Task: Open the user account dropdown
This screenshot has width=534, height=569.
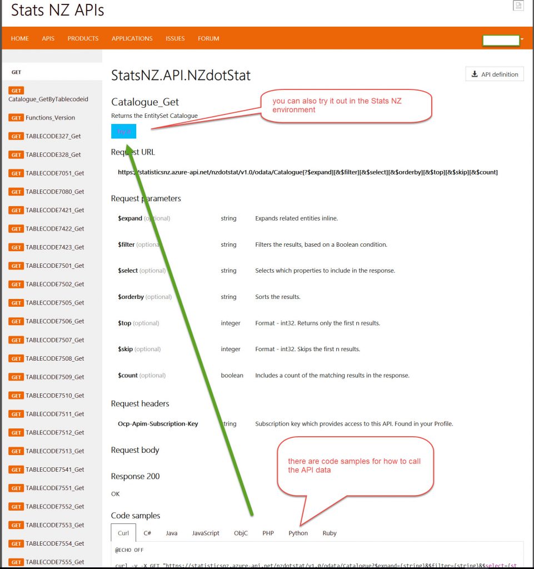Action: pos(503,40)
